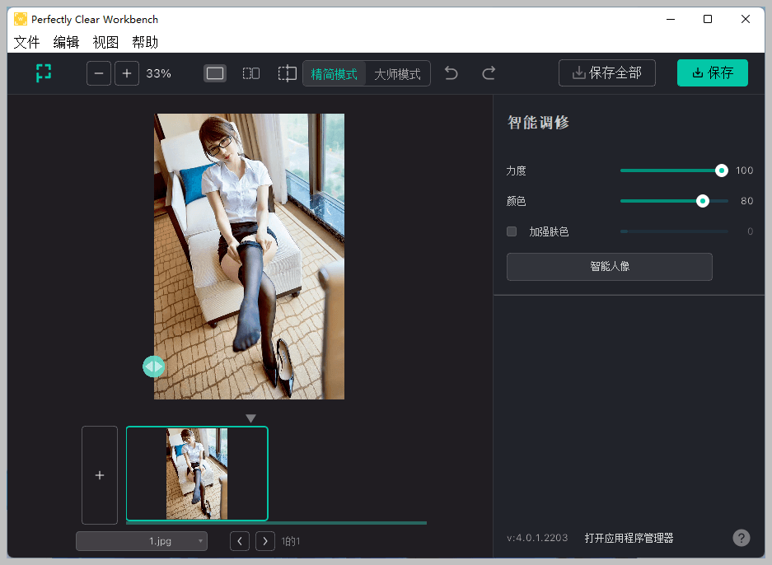Collapse filmstrip with triangle arrow

coord(250,418)
